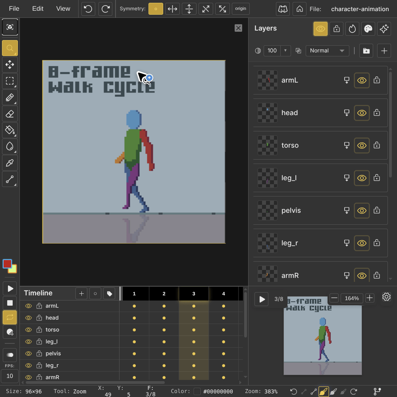
Task: Open the File menu
Action: click(14, 9)
